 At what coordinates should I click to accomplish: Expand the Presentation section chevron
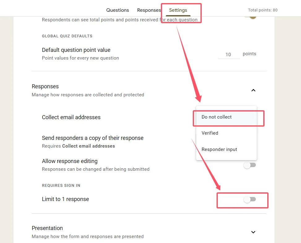click(x=253, y=232)
